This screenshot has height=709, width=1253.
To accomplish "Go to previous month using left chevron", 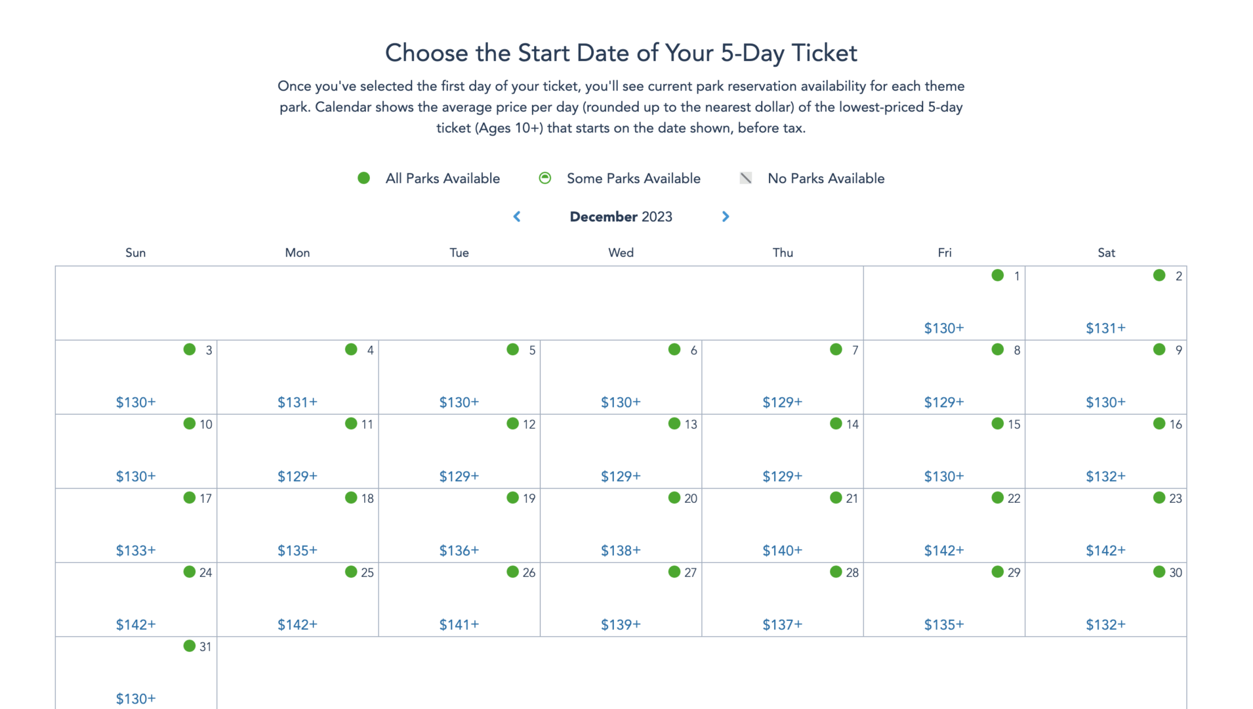I will pos(517,217).
